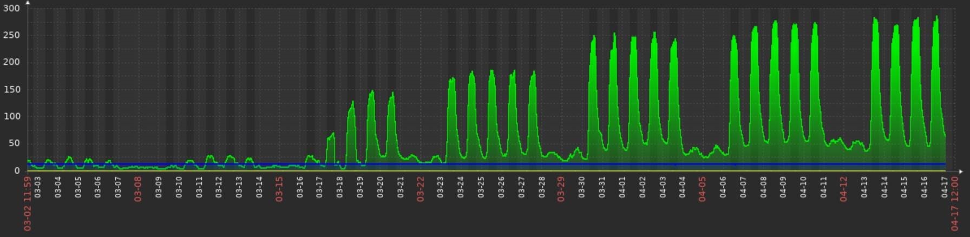Click the 04-03 date label
The image size is (970, 237).
(x=662, y=187)
